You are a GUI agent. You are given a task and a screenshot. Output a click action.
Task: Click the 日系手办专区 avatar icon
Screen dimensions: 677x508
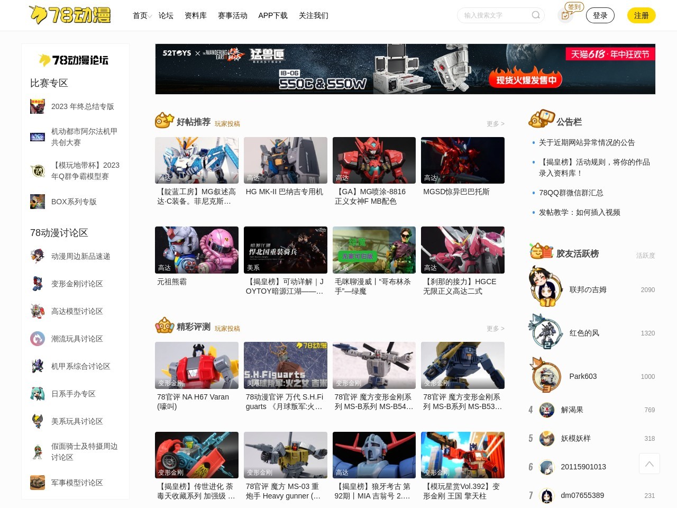click(x=38, y=394)
